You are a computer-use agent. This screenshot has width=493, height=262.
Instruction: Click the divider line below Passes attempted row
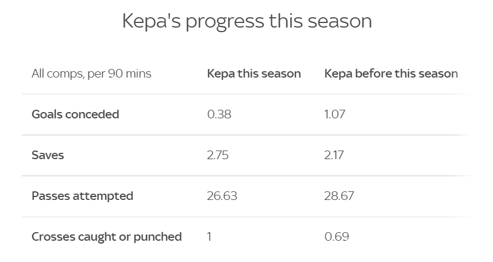(246, 217)
